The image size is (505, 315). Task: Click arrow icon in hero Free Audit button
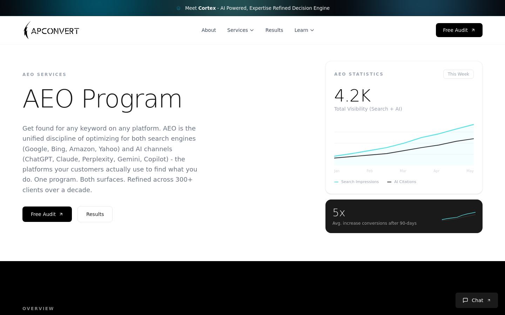pos(61,214)
